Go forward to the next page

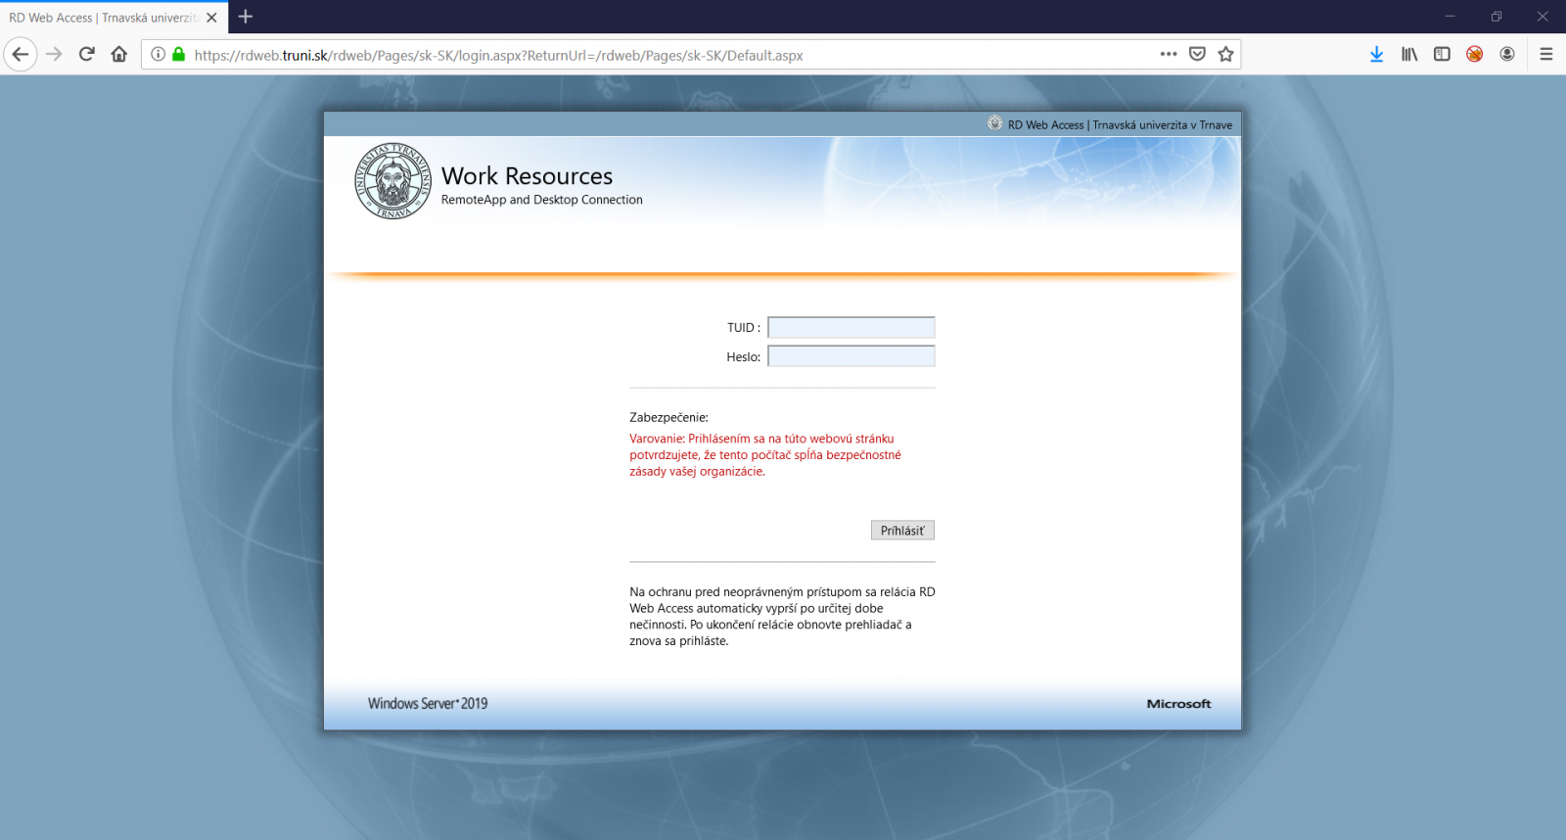(54, 54)
